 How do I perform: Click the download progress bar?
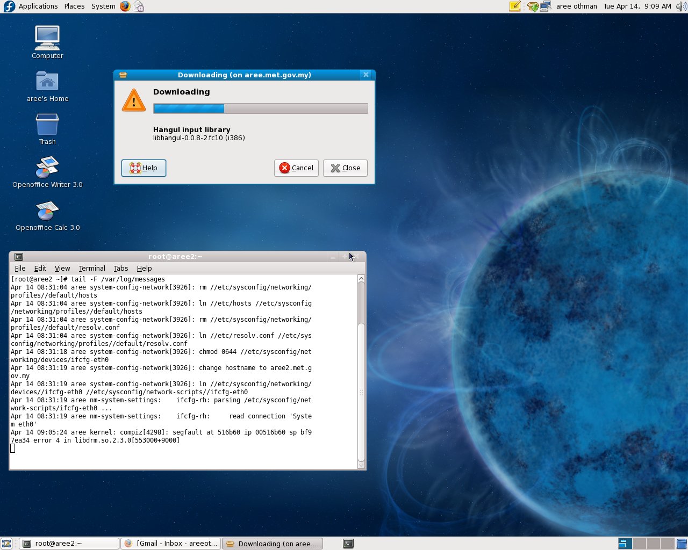point(261,108)
